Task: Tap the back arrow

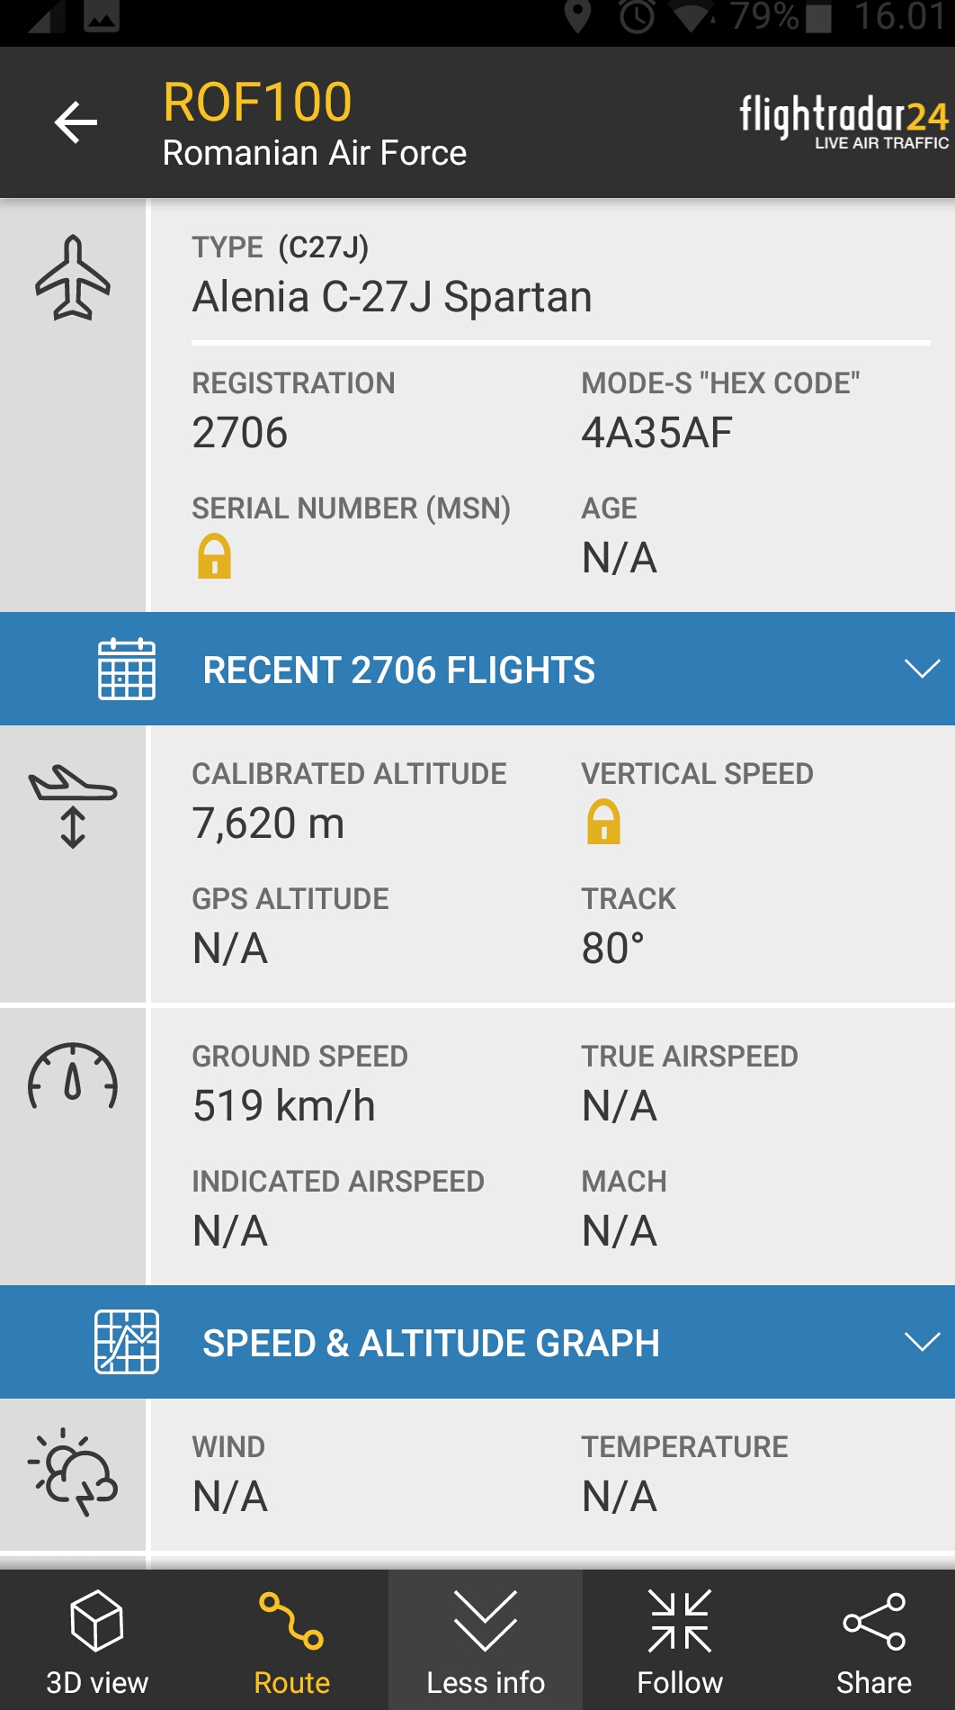Action: (x=76, y=122)
